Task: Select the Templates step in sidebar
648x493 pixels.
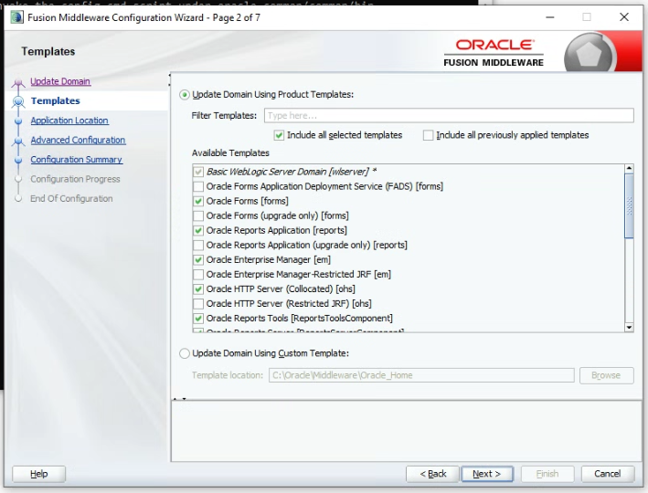Action: click(x=56, y=100)
